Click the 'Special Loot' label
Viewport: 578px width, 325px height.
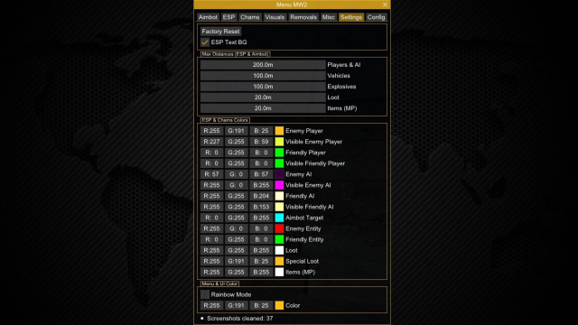[302, 261]
